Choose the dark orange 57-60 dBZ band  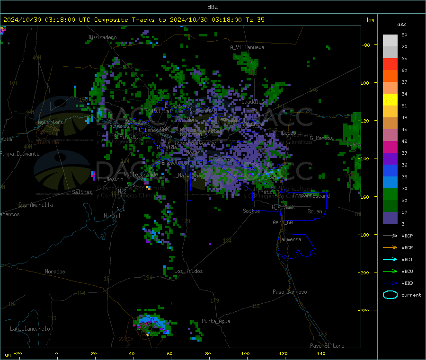(390, 76)
